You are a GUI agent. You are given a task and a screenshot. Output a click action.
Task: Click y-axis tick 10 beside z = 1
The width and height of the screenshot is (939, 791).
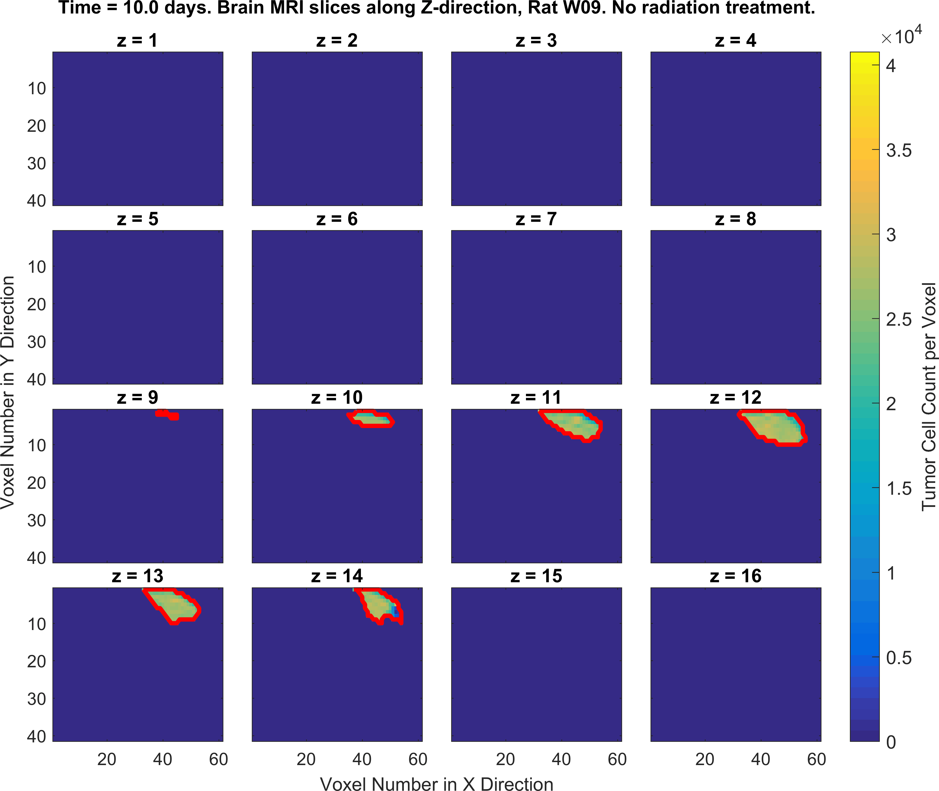tap(37, 89)
